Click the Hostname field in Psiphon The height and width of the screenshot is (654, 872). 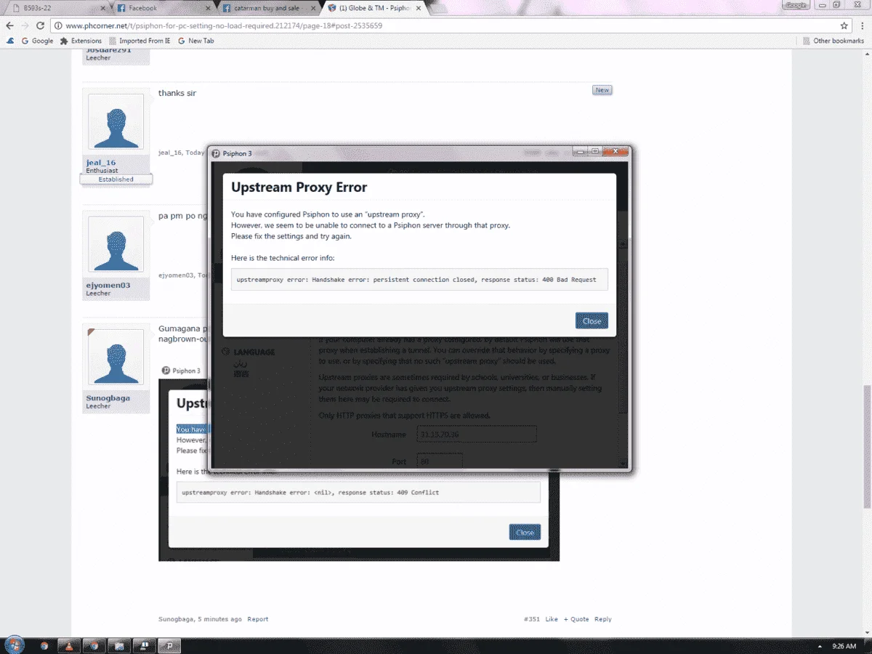[x=477, y=435]
